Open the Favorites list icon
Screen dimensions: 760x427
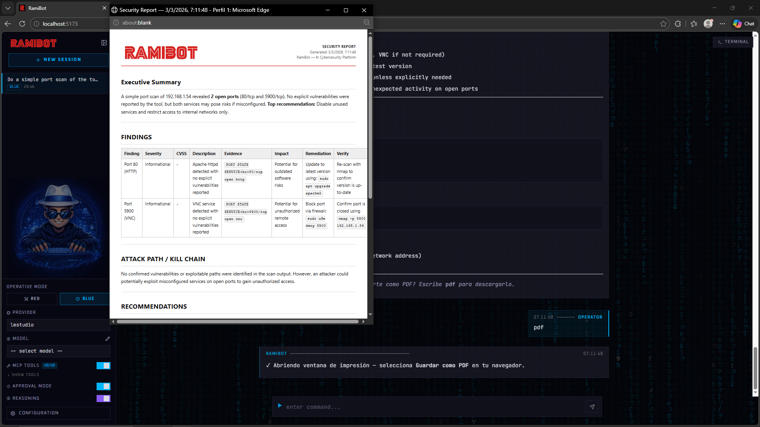[694, 24]
